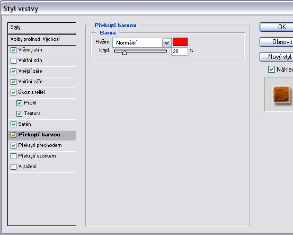
Task: Open the Překrytí přechodem settings
Action: (x=42, y=145)
